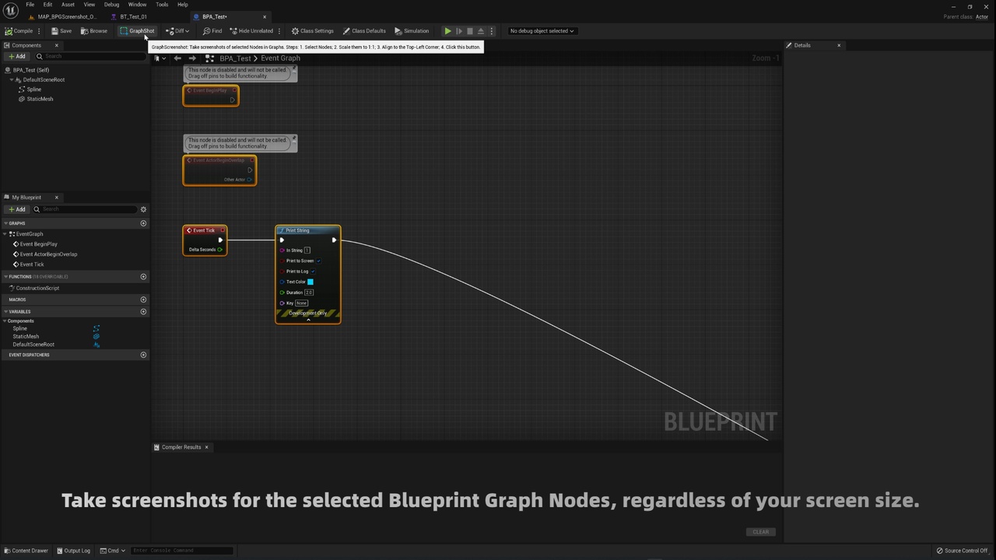Image resolution: width=996 pixels, height=560 pixels.
Task: Click the Eject button
Action: click(480, 31)
